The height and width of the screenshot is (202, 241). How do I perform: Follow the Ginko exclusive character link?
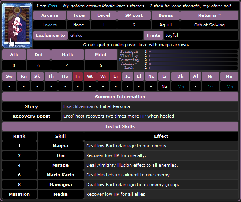(76, 35)
